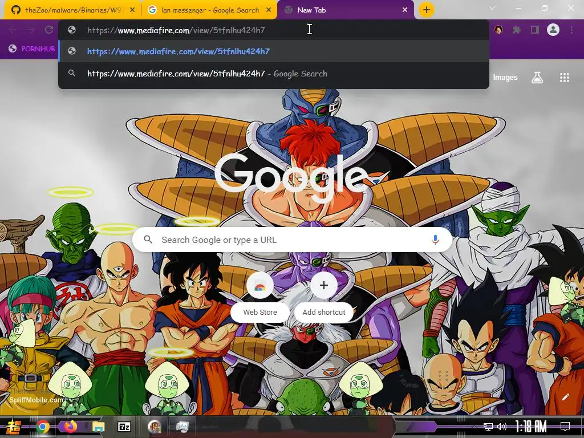
Task: Start voice search with the microphone icon
Action: [x=435, y=240]
